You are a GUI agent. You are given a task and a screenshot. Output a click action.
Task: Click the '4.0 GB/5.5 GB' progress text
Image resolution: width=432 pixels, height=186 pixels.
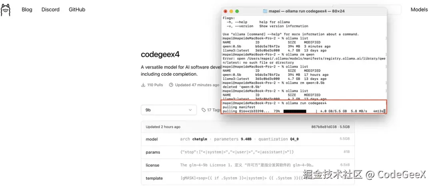(x=333, y=111)
